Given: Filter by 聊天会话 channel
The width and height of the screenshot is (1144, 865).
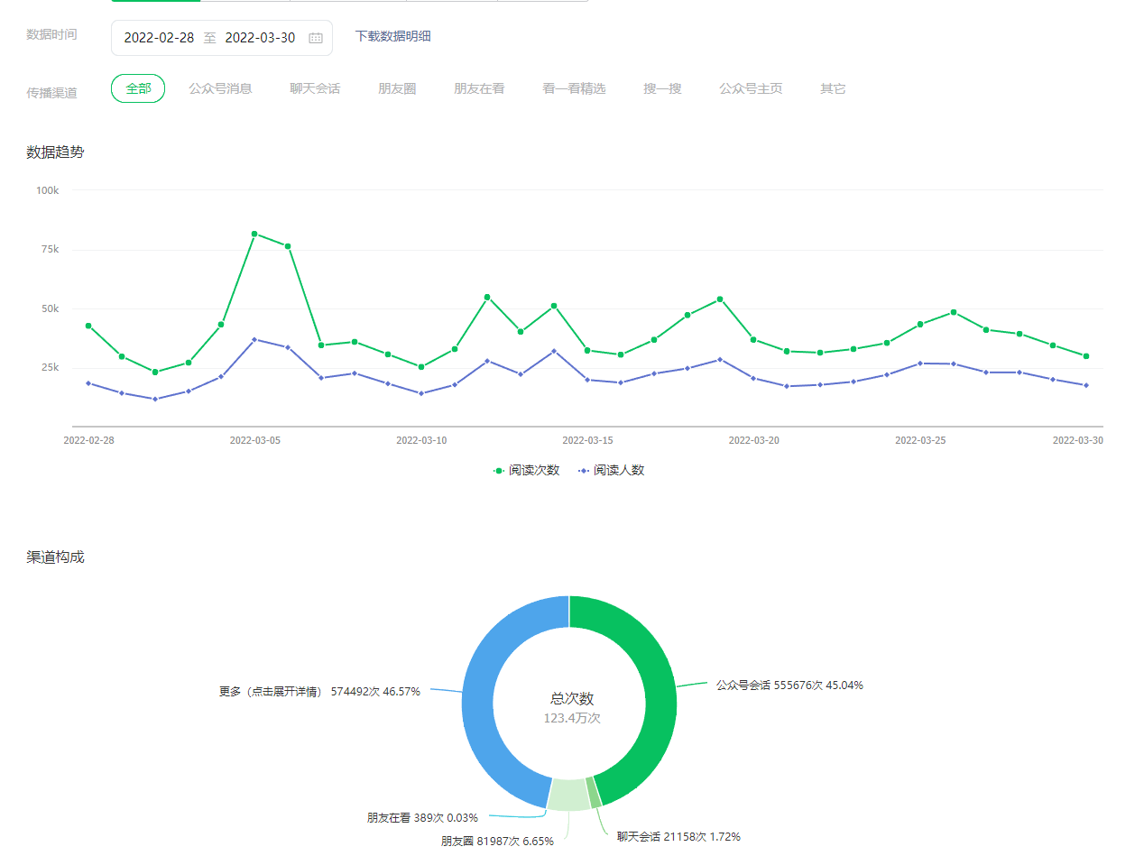Looking at the screenshot, I should point(315,88).
